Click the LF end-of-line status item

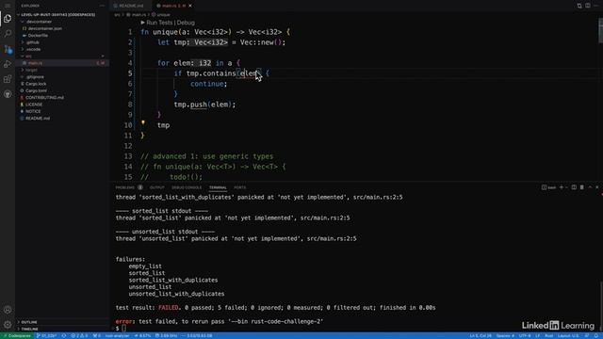pos(538,335)
